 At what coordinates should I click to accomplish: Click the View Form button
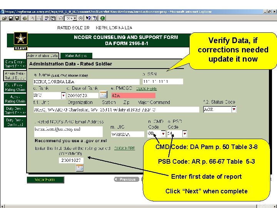point(45,180)
